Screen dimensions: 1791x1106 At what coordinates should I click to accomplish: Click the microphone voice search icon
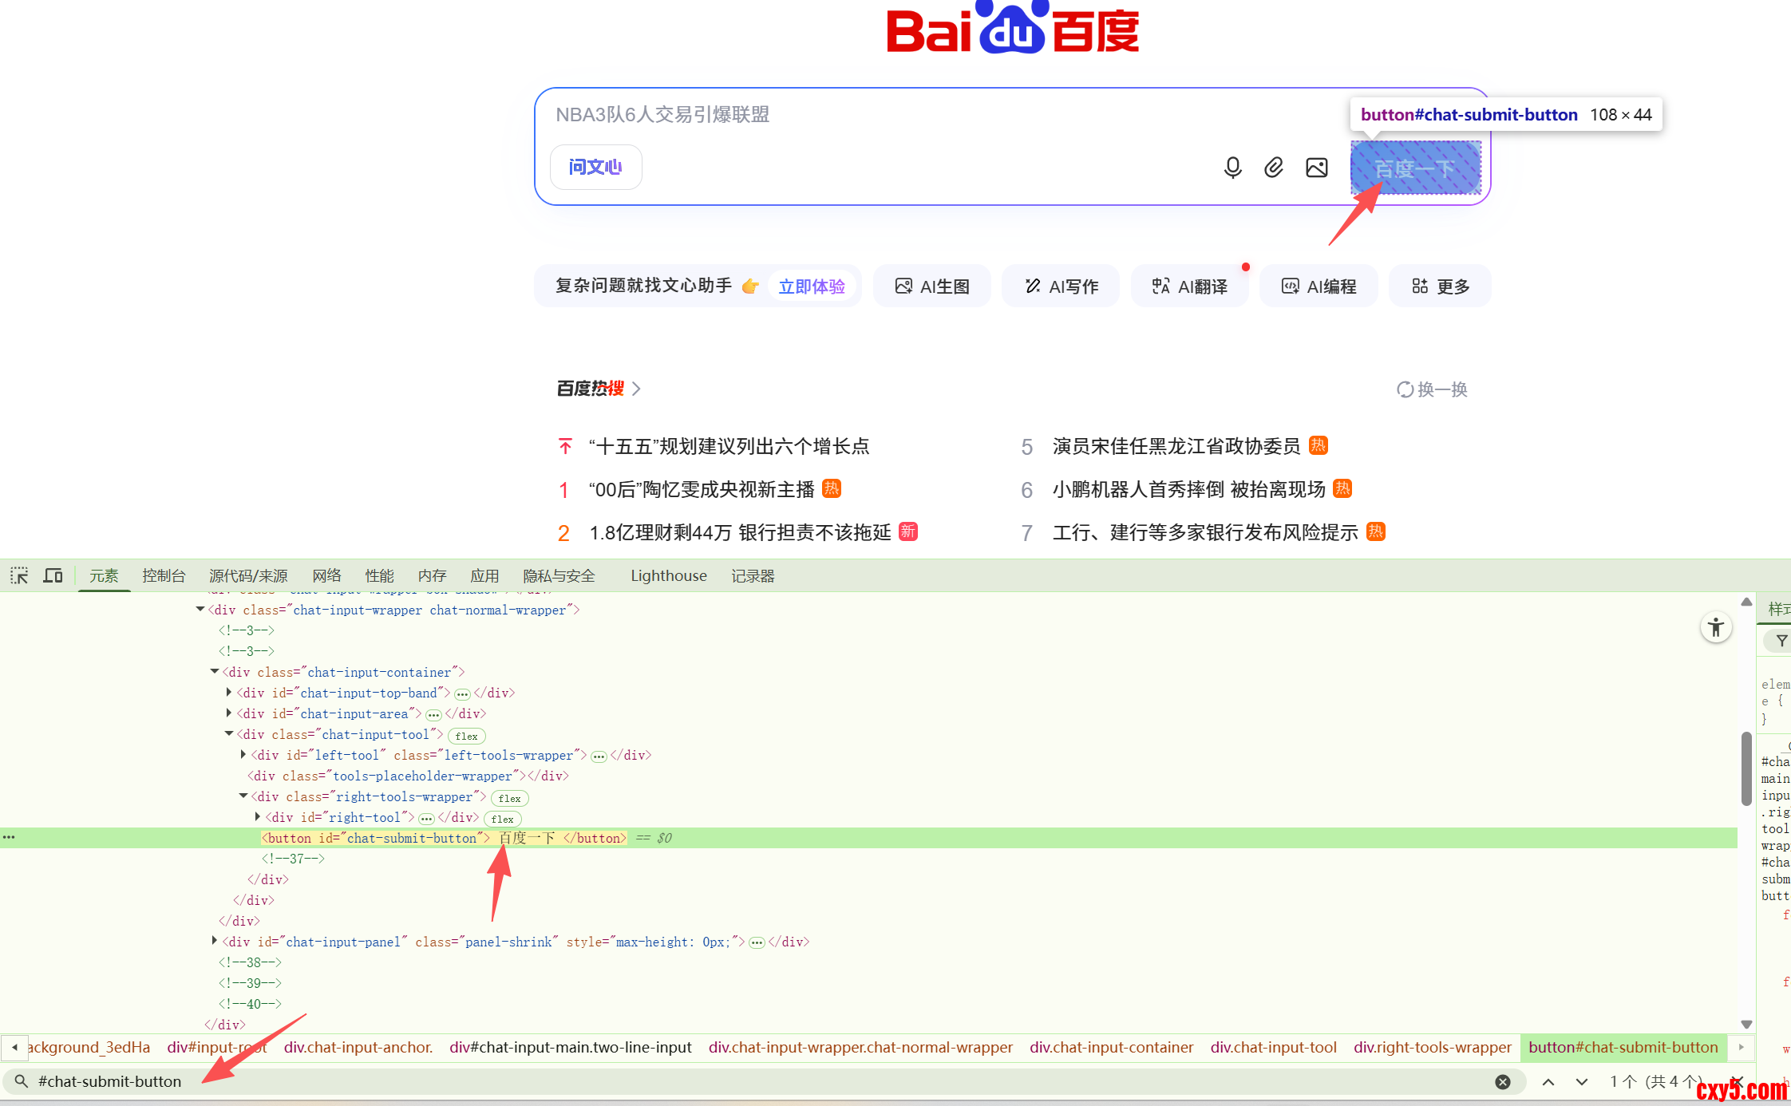pyautogui.click(x=1232, y=167)
